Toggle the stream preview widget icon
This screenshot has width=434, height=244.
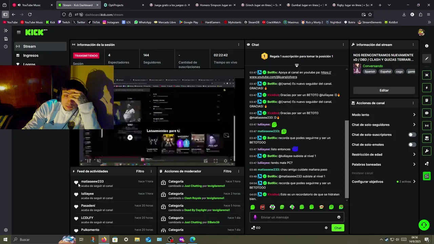click(427, 75)
